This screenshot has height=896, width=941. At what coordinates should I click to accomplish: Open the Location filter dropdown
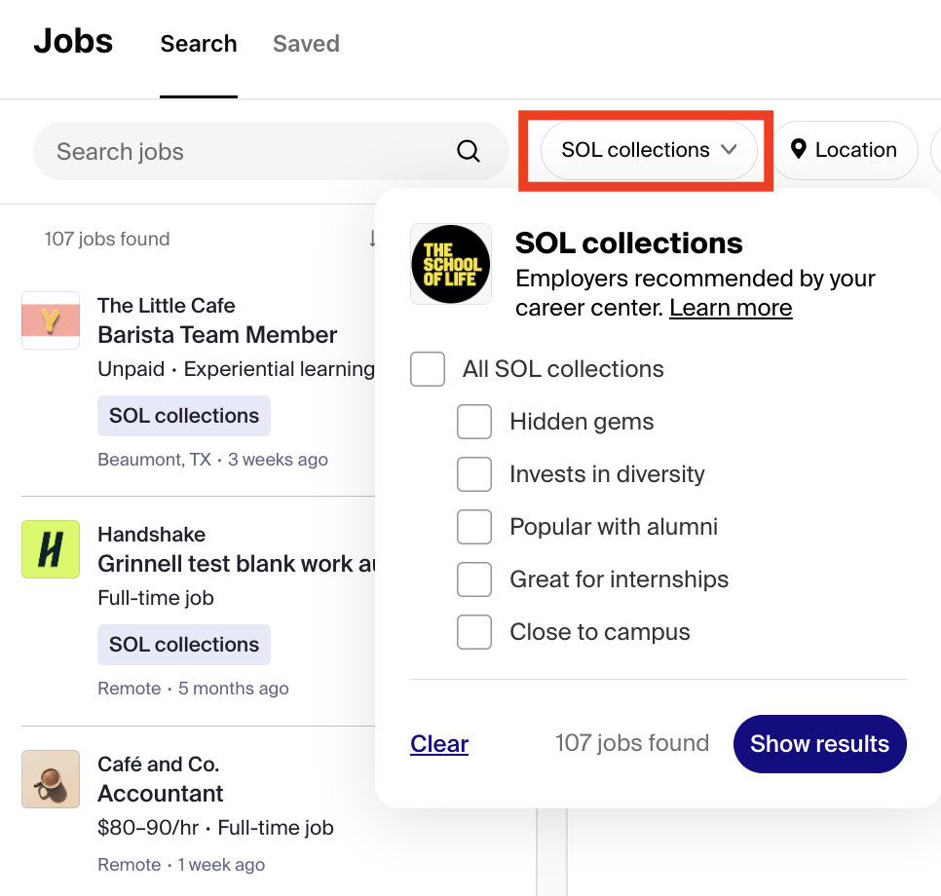pyautogui.click(x=845, y=150)
